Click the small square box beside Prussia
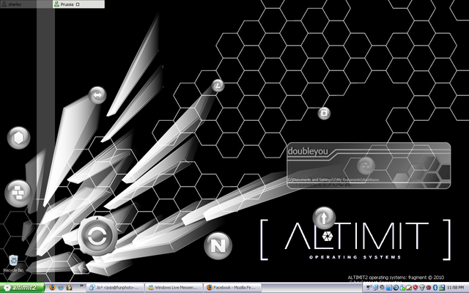The width and height of the screenshot is (469, 293). [x=78, y=4]
